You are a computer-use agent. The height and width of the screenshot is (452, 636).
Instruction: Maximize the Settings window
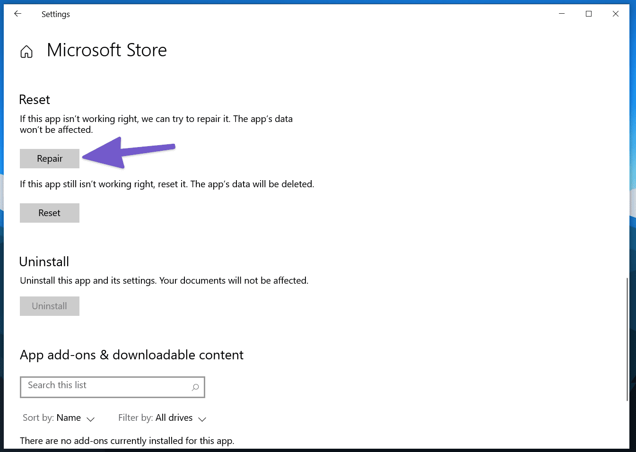(589, 14)
